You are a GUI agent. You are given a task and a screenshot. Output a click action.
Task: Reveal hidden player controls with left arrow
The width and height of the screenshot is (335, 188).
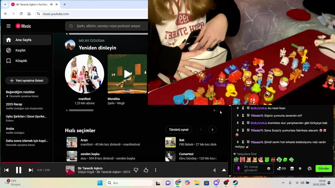click(x=214, y=170)
